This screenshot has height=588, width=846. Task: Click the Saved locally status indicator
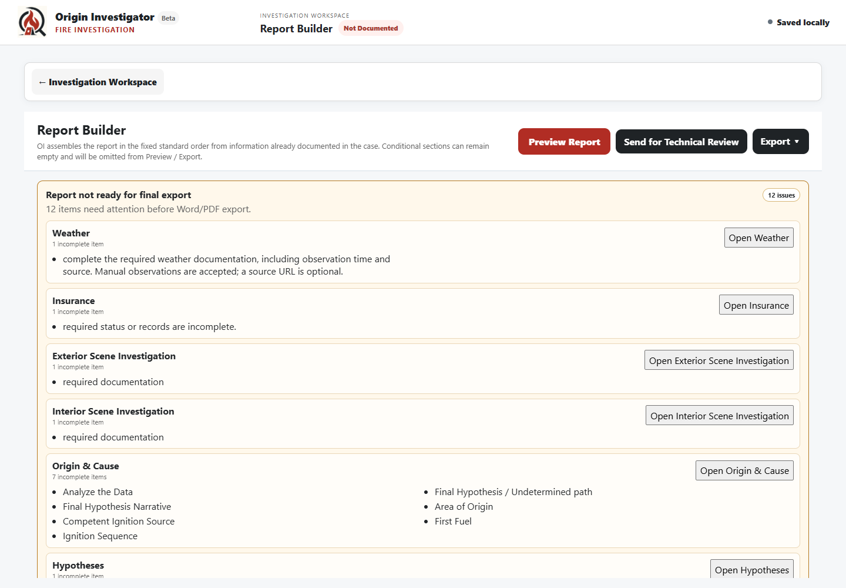[x=798, y=22]
